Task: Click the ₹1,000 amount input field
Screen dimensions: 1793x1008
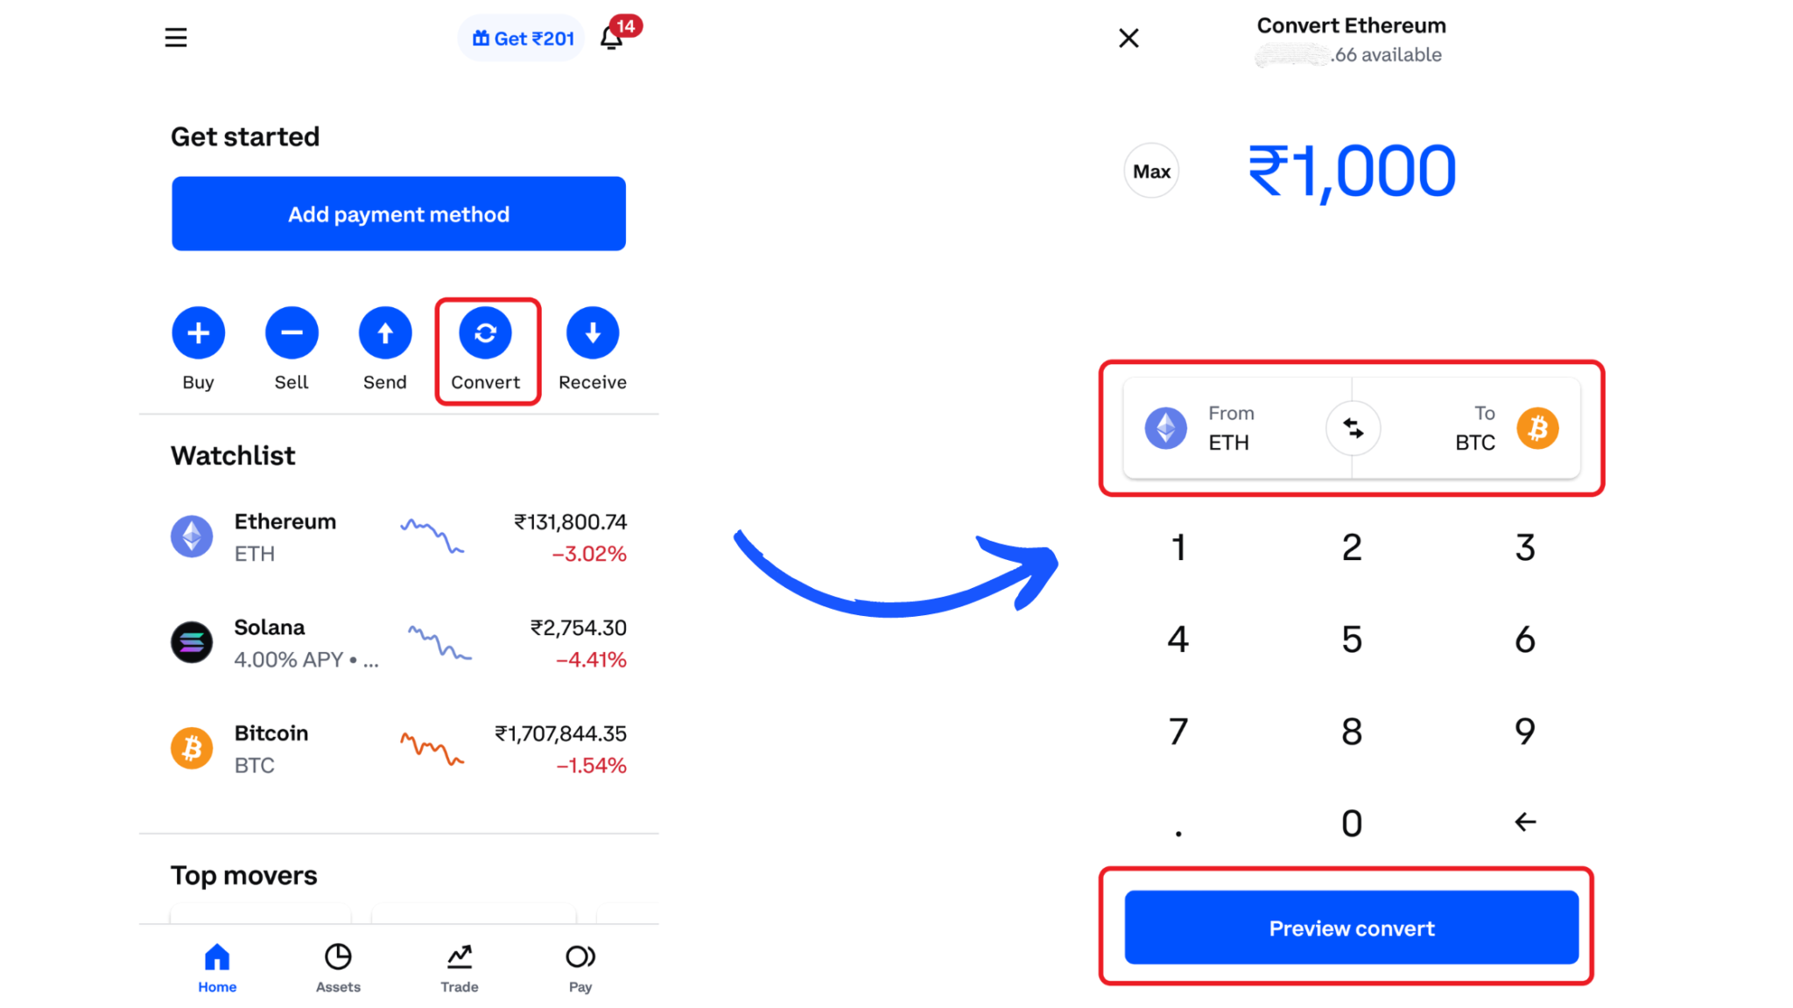Action: 1351,171
